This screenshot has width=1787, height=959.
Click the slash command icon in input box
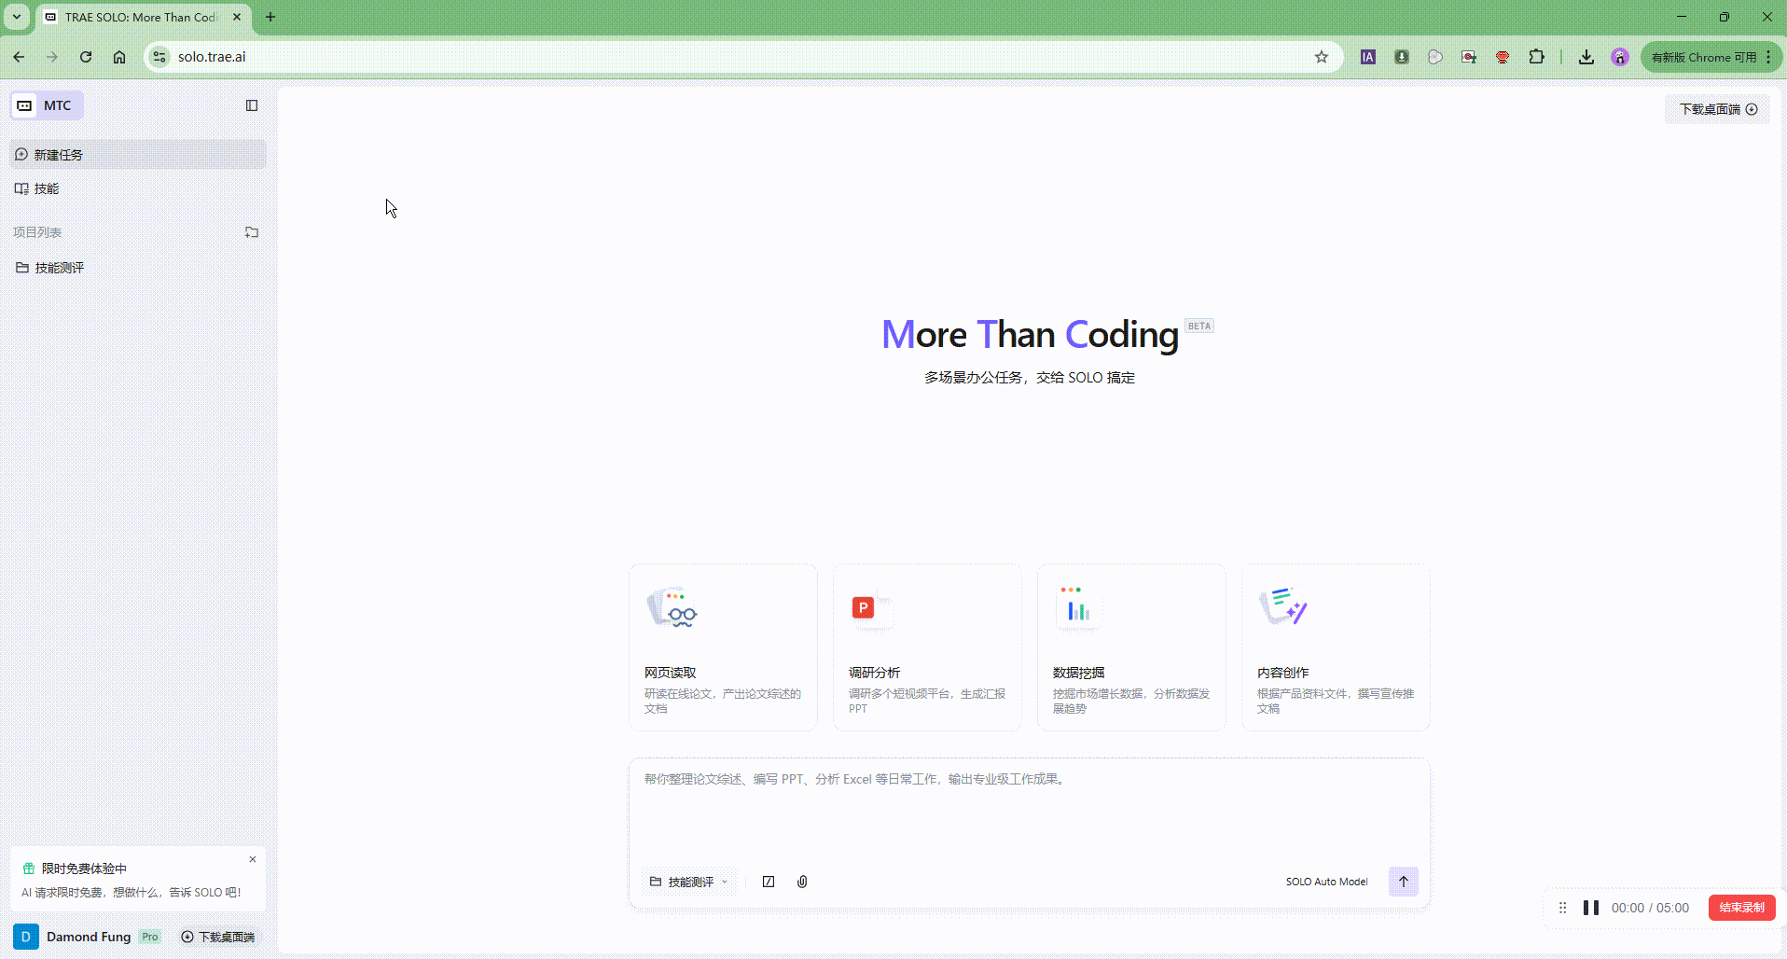coord(769,882)
